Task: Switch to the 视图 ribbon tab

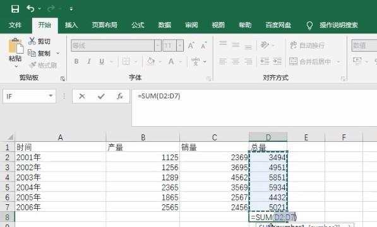Action: click(218, 25)
